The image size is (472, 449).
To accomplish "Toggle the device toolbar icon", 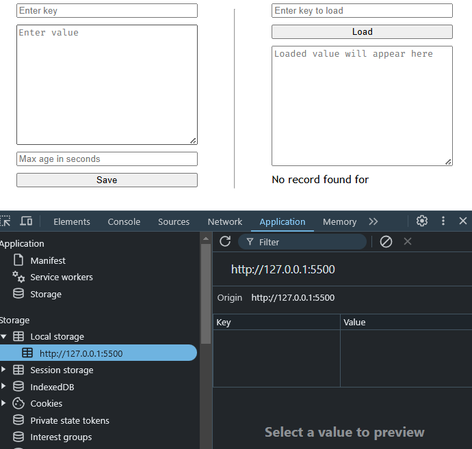I will pyautogui.click(x=26, y=221).
